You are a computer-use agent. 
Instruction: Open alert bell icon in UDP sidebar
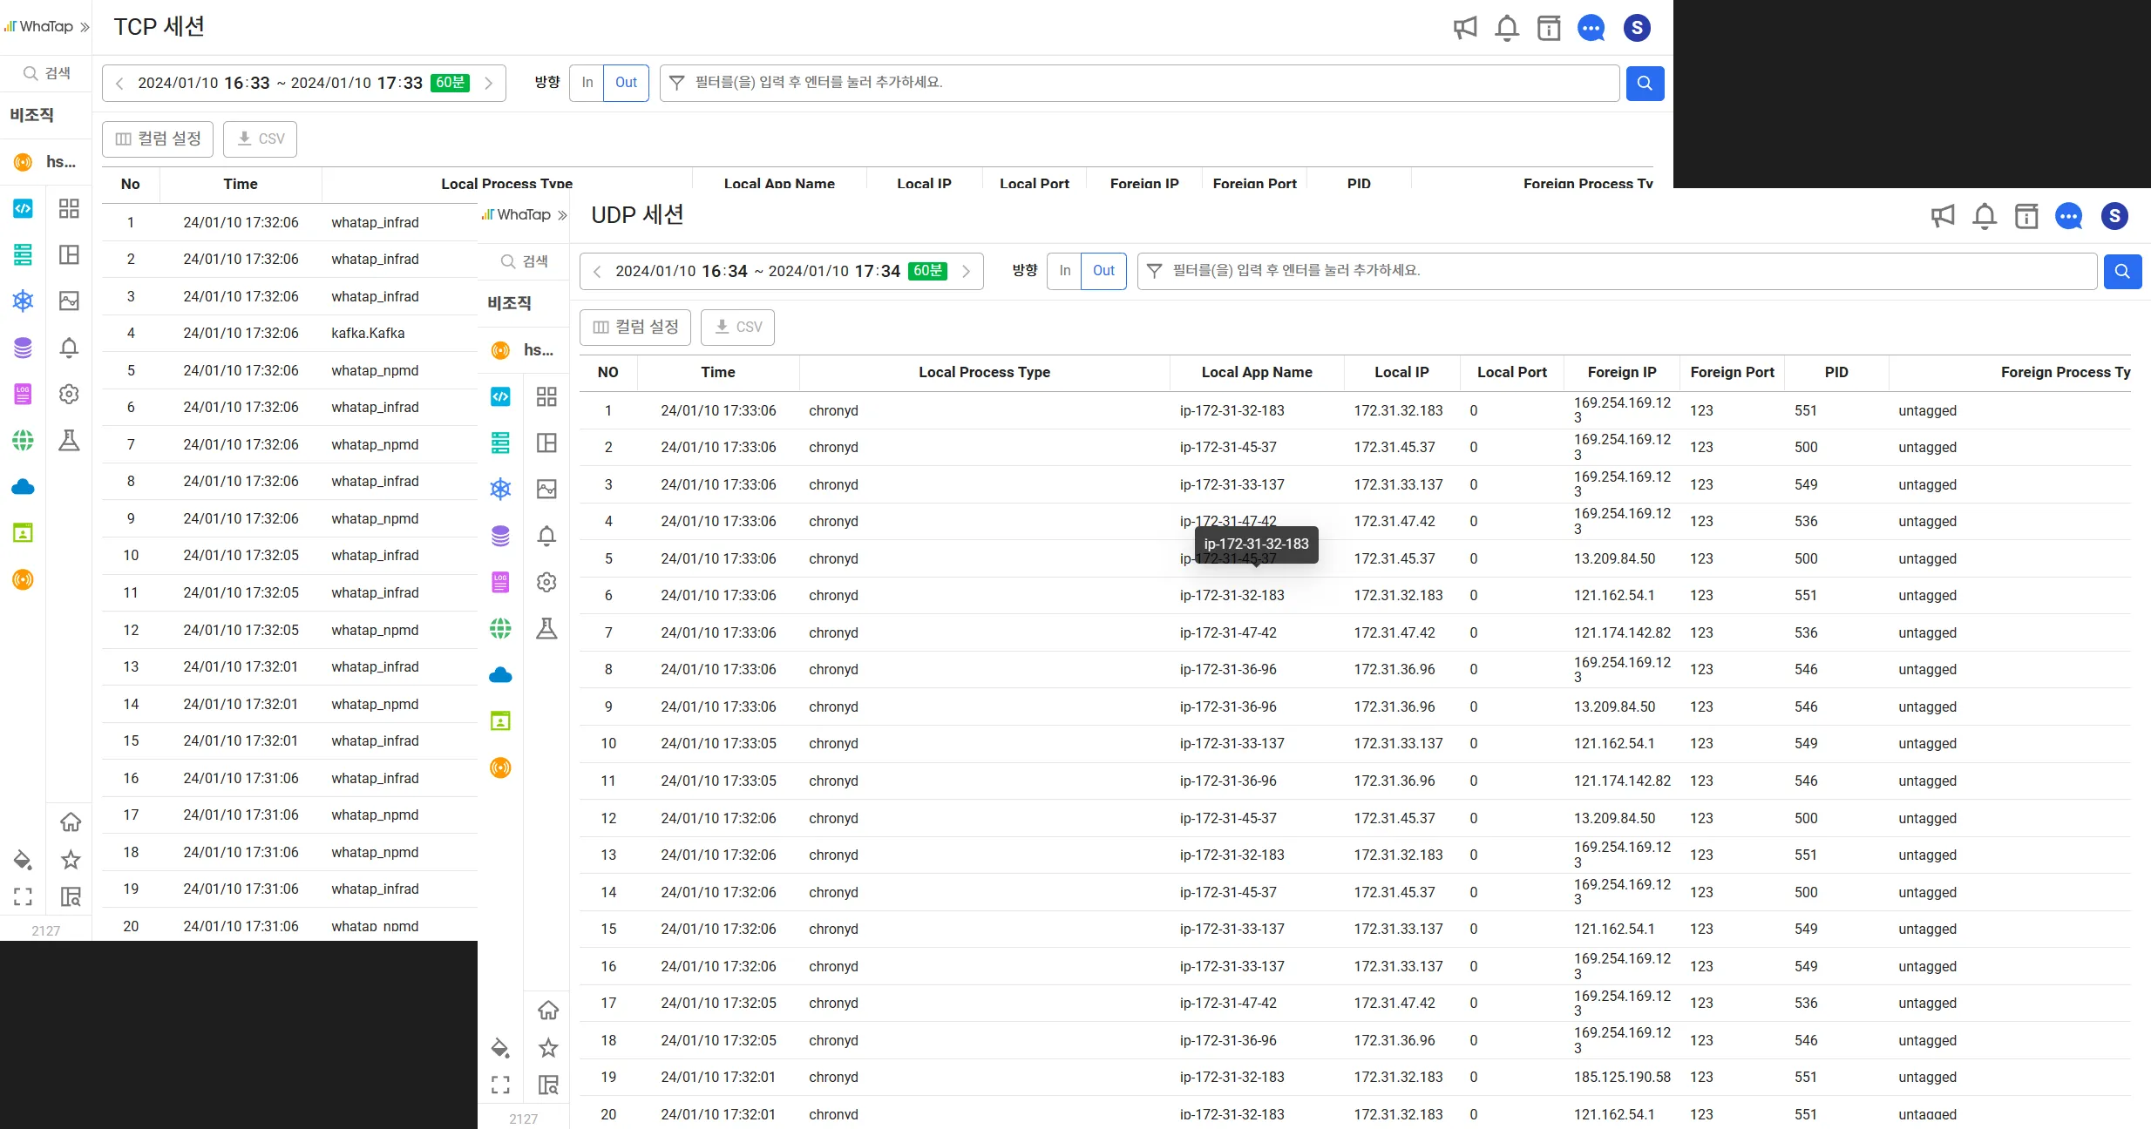click(x=546, y=536)
